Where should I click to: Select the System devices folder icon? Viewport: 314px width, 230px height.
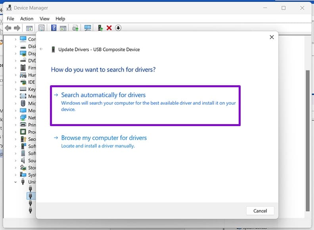point(23,174)
